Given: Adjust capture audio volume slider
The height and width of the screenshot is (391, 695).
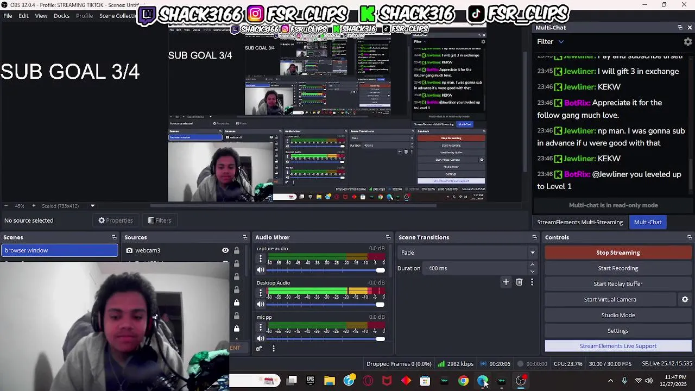Looking at the screenshot, I should [326, 270].
